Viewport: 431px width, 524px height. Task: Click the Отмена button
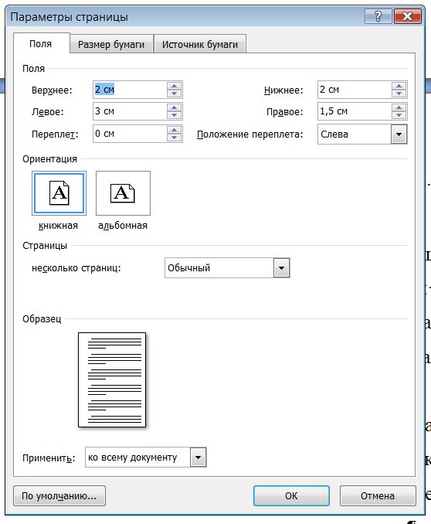[x=378, y=495]
